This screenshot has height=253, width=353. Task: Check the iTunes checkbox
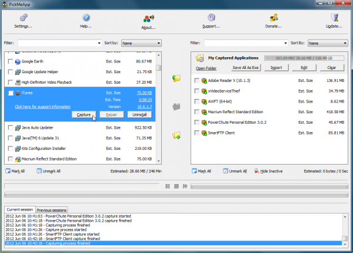[x=11, y=93]
